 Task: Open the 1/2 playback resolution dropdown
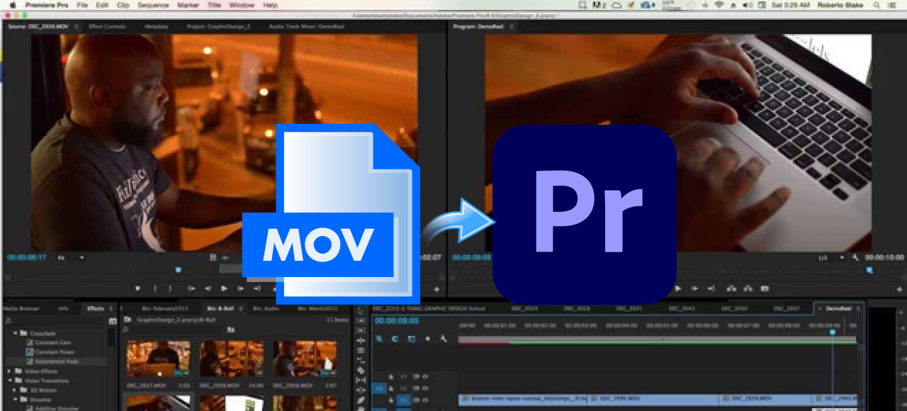[832, 258]
